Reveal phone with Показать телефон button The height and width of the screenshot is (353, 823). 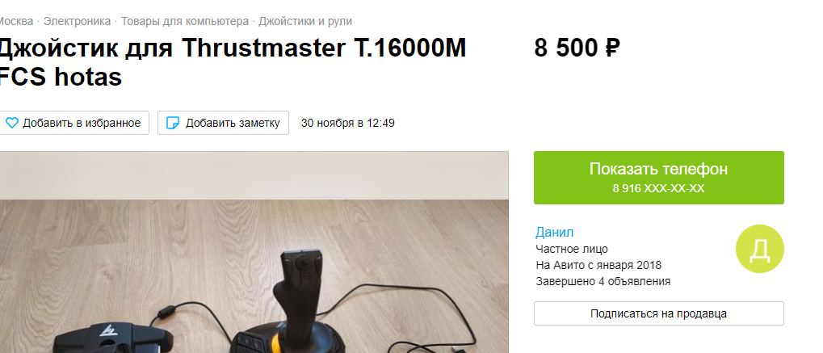coord(659,178)
